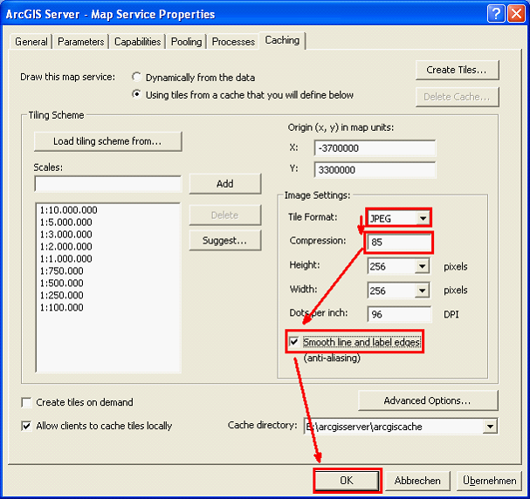Open the Processes tab

[x=233, y=42]
